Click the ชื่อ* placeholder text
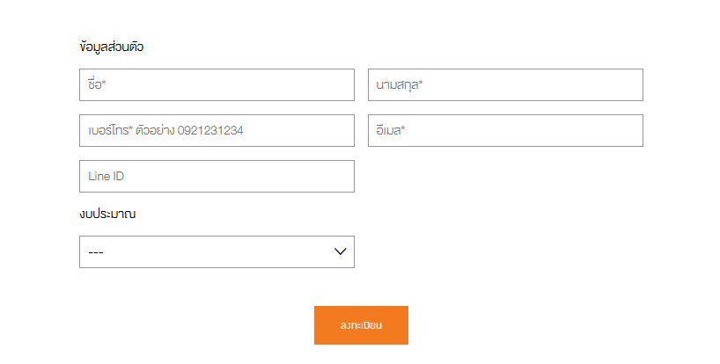Image resolution: width=720 pixels, height=364 pixels. 97,84
